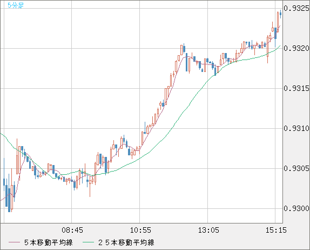Click the 0.9325 price axis label
310x250 pixels.
(x=296, y=8)
